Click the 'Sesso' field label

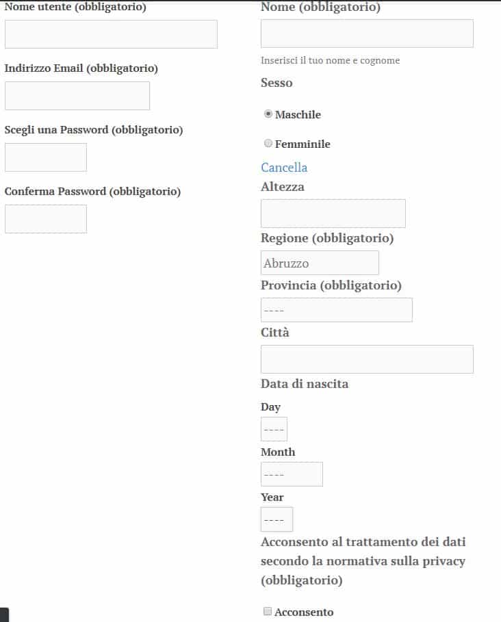tap(277, 83)
